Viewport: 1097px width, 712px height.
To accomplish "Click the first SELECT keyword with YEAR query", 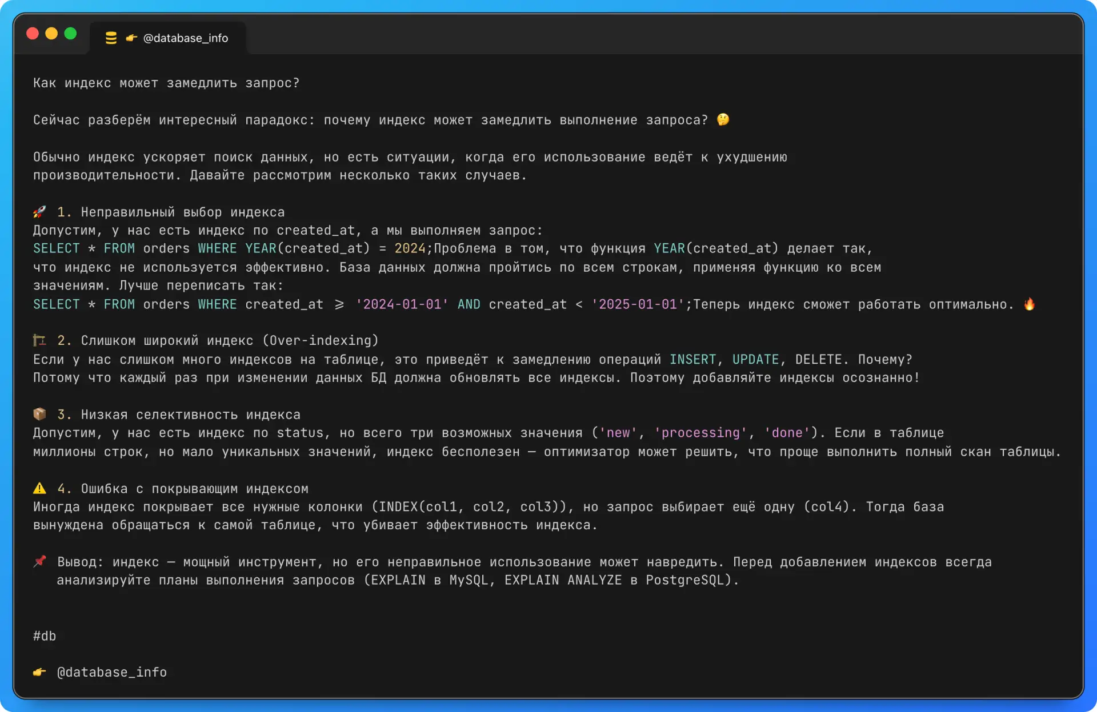I will (x=57, y=248).
